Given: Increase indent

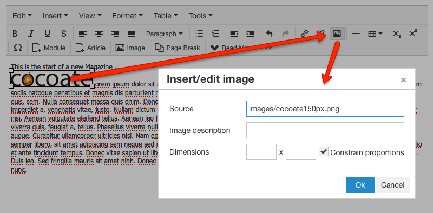Looking at the screenshot, I should coord(251,34).
